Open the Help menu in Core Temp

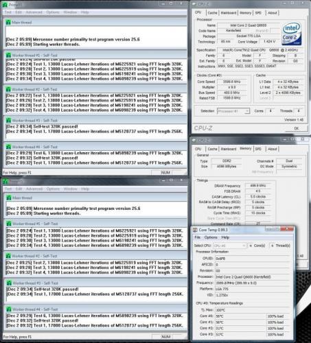(225, 237)
